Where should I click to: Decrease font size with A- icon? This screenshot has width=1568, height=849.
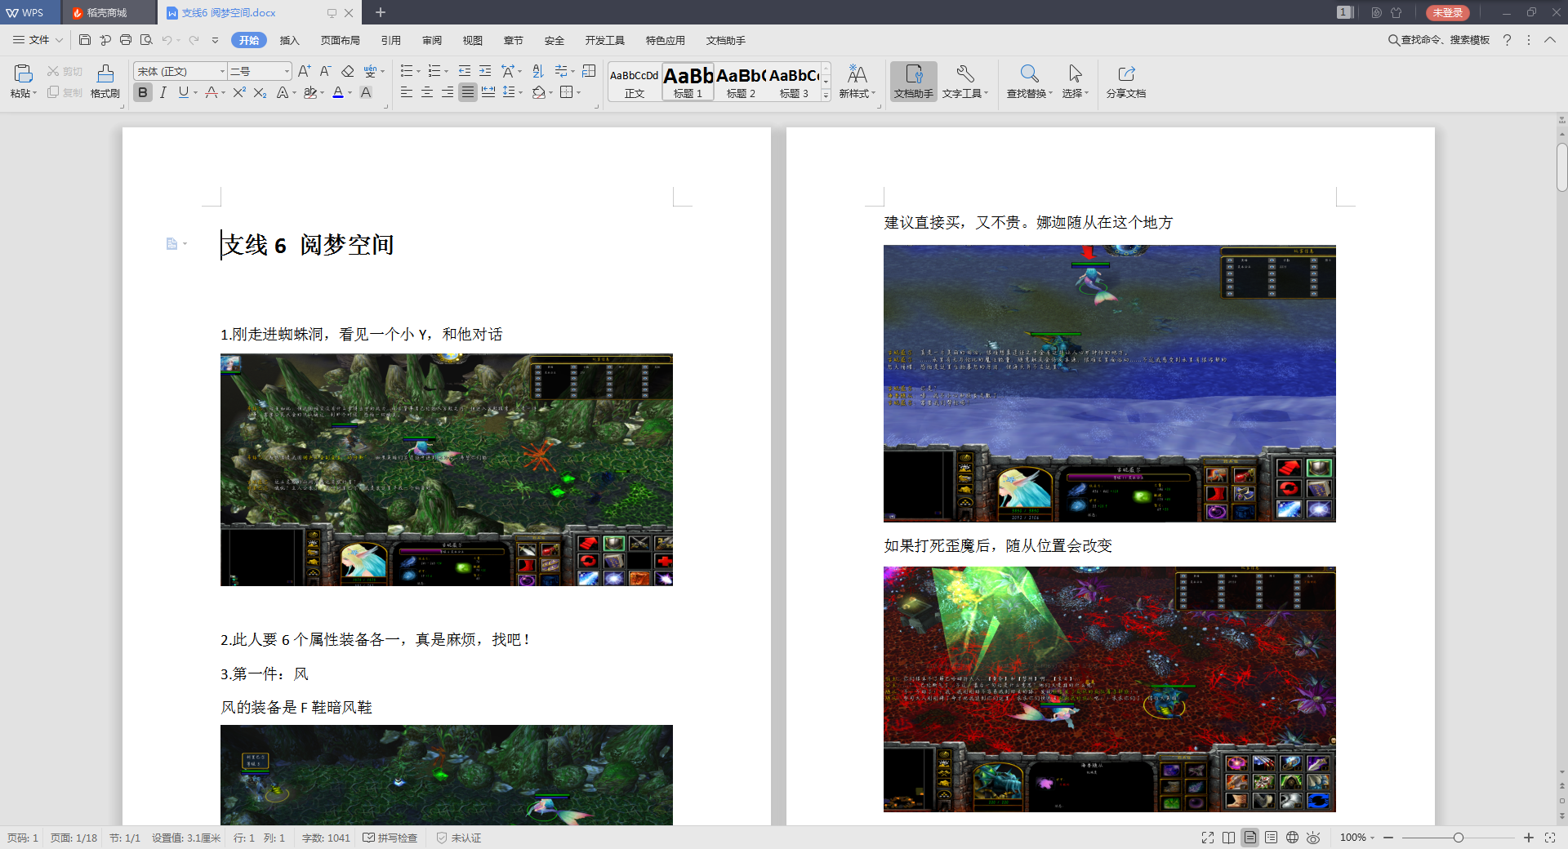pyautogui.click(x=325, y=72)
